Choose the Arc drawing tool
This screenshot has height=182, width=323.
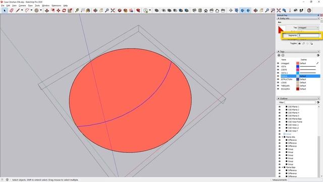tap(27, 10)
